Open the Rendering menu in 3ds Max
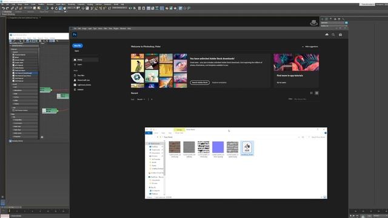The height and width of the screenshot is (218, 388). pyautogui.click(x=72, y=4)
